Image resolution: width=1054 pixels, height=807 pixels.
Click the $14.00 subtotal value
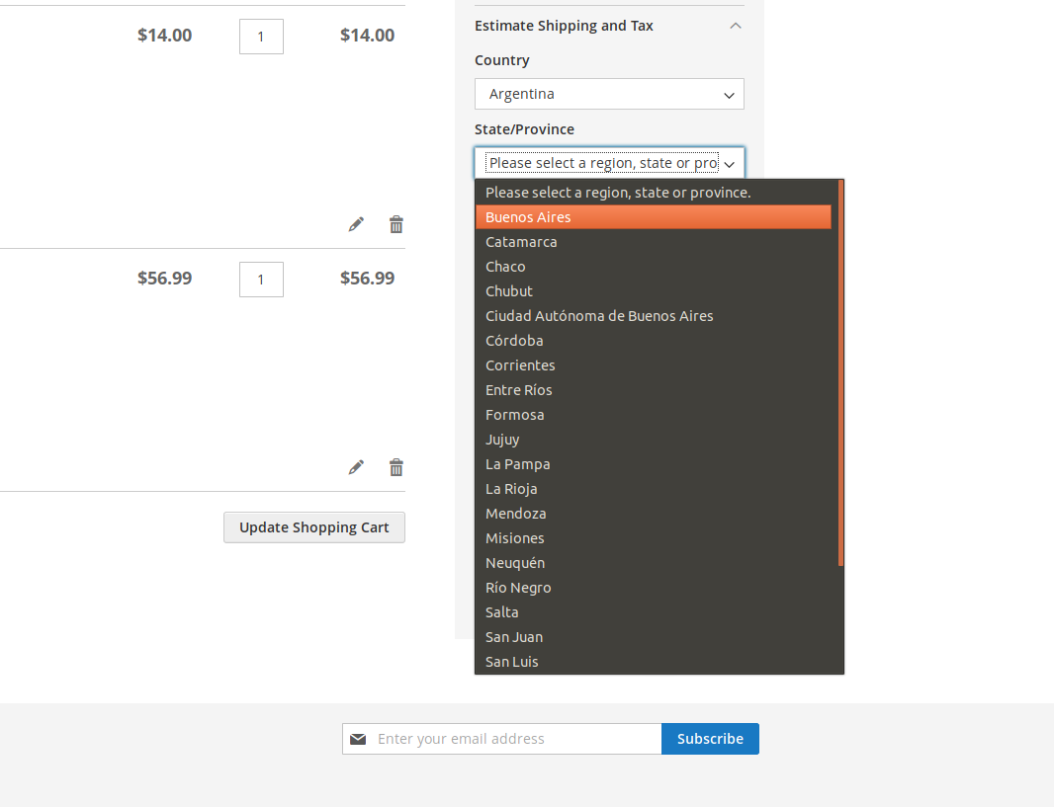pyautogui.click(x=367, y=36)
